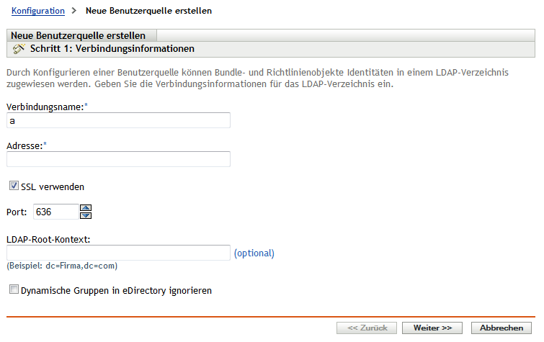Click the Neue Benutzerquelle erstellen panel tab

(79, 35)
